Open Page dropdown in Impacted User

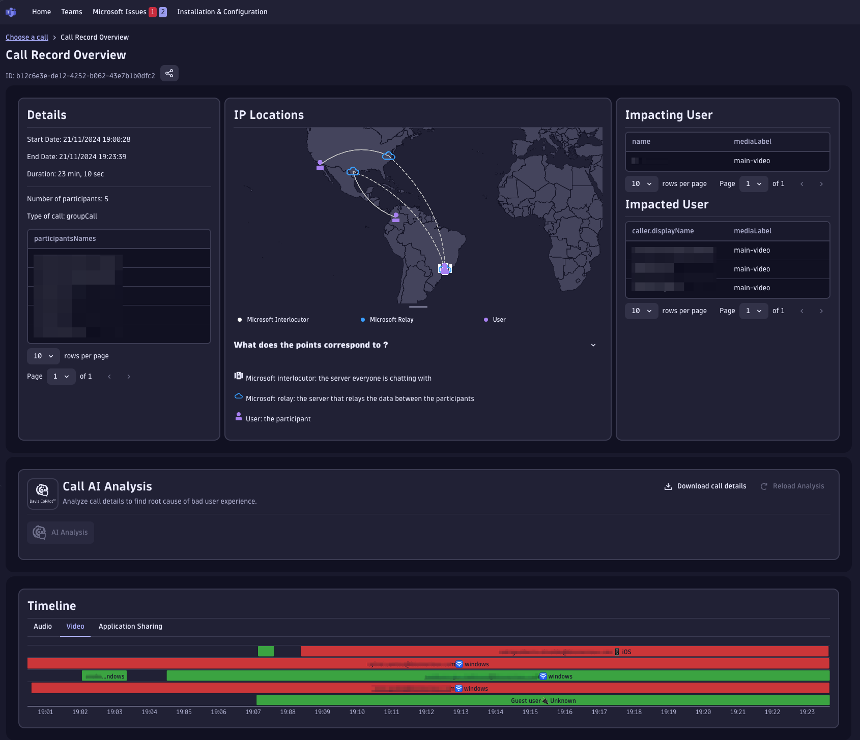[754, 311]
